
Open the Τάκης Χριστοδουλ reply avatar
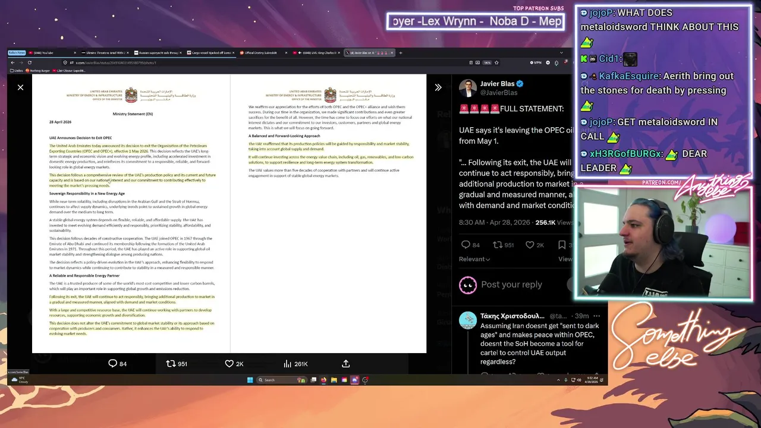point(468,320)
